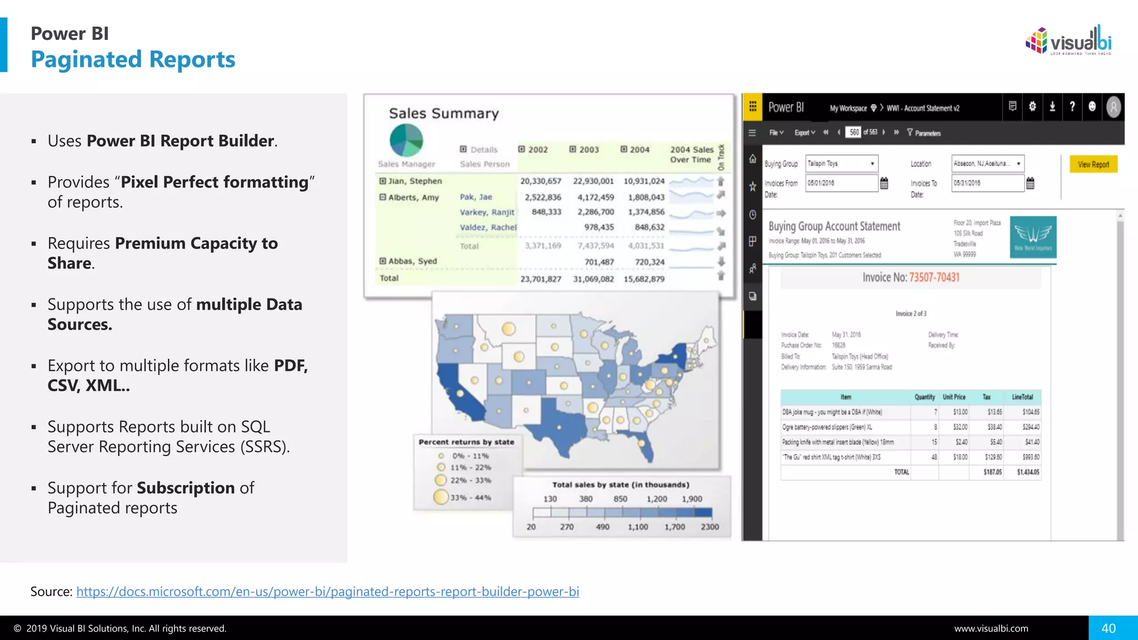The image size is (1138, 640).
Task: Click the Varkey, Ranjit sales person link
Action: tap(487, 212)
